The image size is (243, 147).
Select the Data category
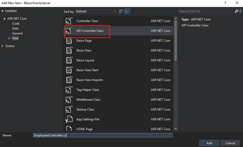15,29
